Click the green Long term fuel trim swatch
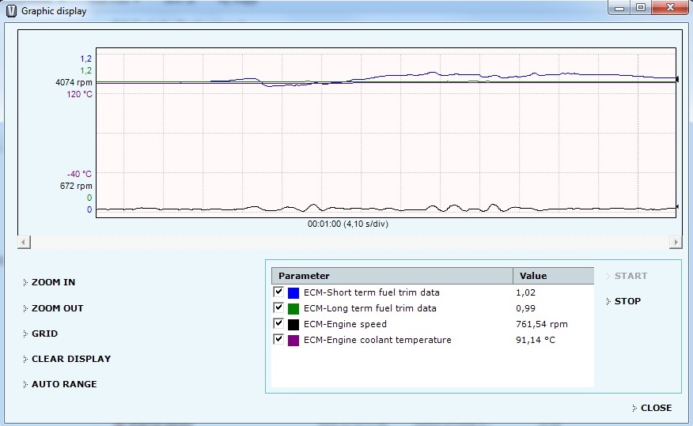Screen dimensions: 693x426 click(293, 309)
